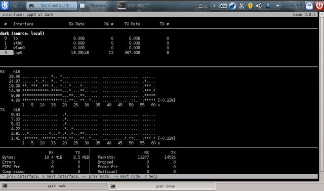
Task: Open the KDE kickoff menu icon
Action: coord(5,6)
